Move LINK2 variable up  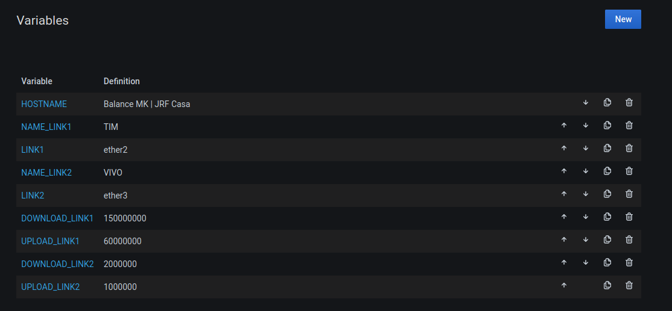pyautogui.click(x=564, y=194)
